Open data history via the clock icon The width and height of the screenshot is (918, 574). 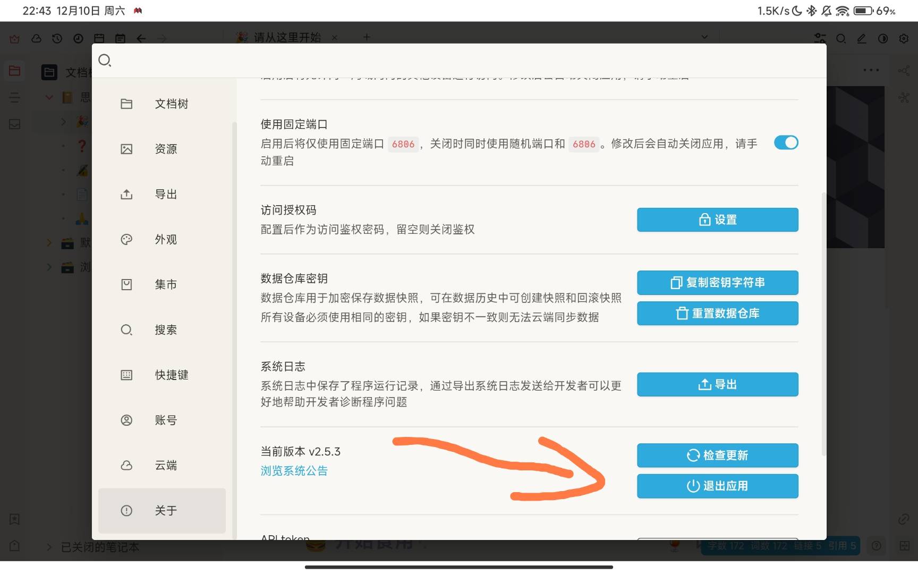[57, 38]
